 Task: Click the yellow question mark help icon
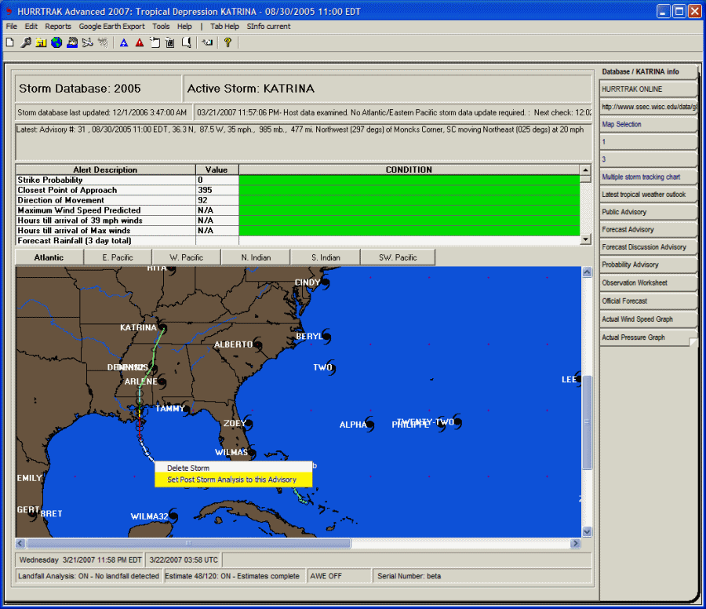click(227, 43)
